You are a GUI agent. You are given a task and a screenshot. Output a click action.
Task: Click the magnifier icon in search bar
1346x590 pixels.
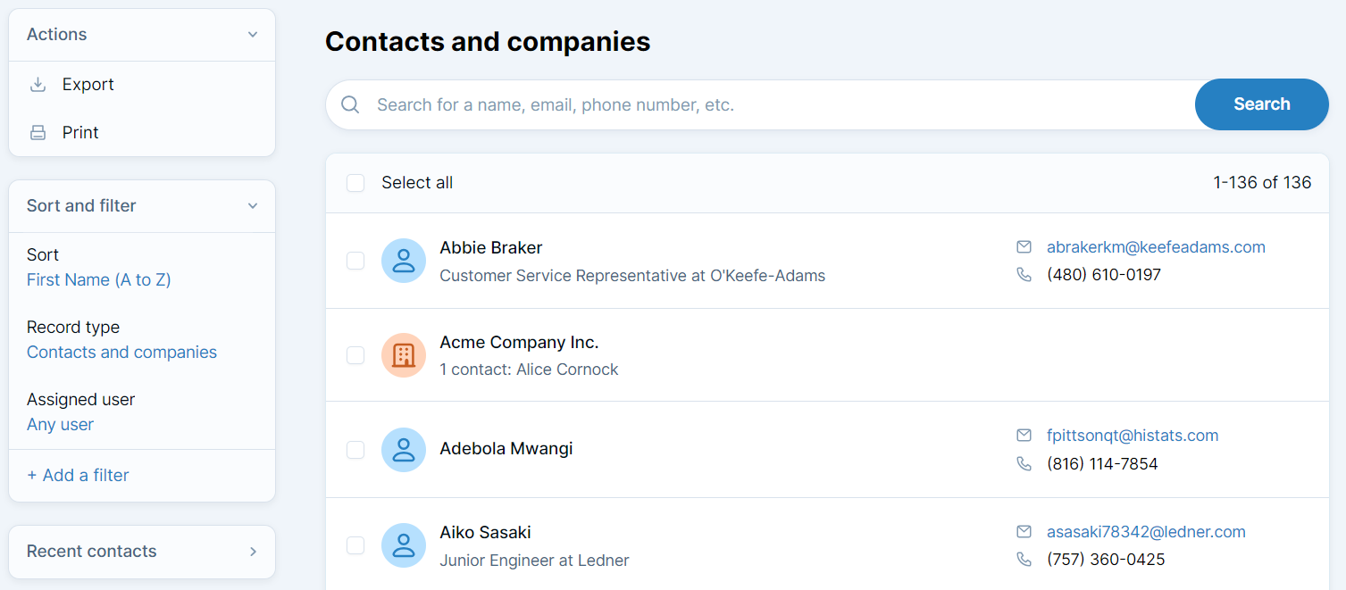[350, 105]
